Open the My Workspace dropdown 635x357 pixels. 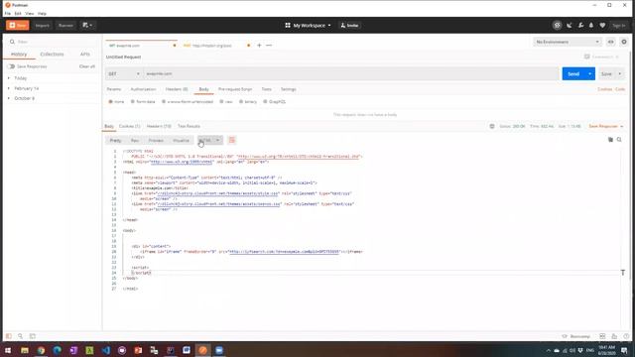pyautogui.click(x=308, y=25)
